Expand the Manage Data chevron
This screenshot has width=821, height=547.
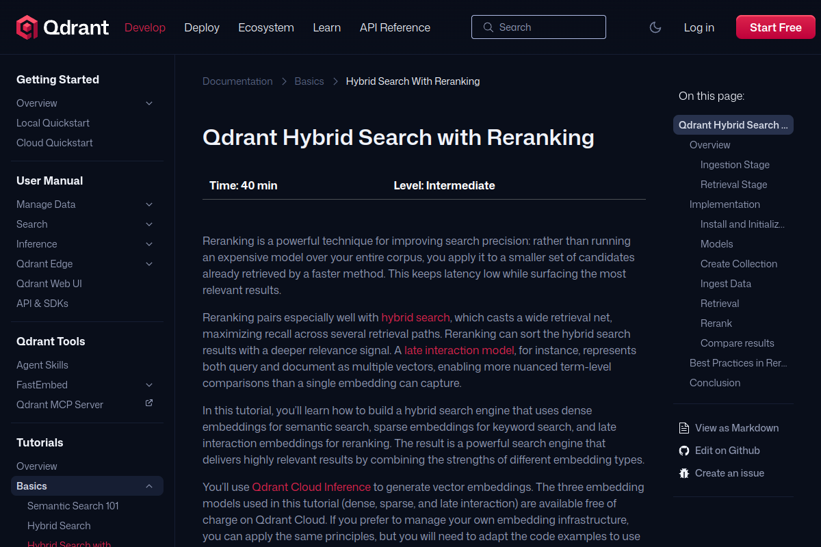coord(149,204)
